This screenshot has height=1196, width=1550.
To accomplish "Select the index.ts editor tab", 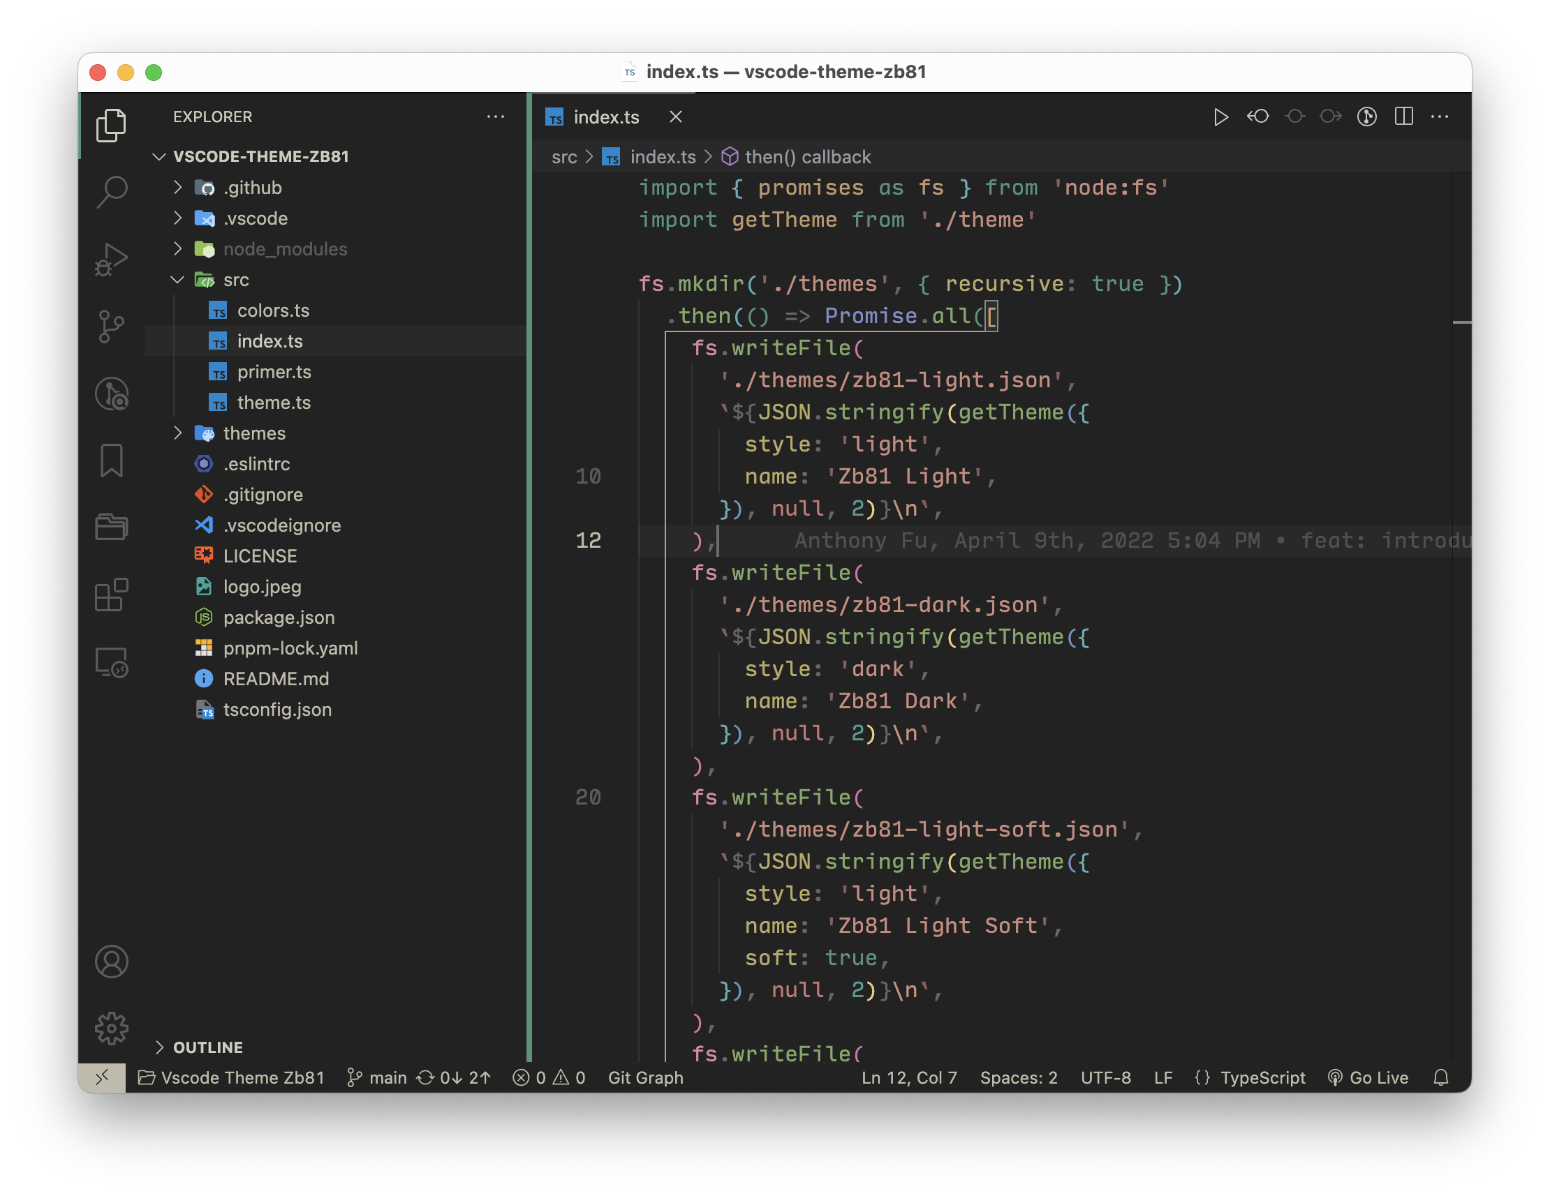I will click(x=614, y=117).
